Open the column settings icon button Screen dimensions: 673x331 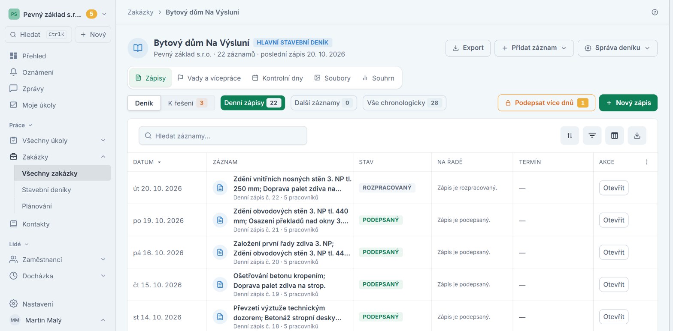pos(615,136)
